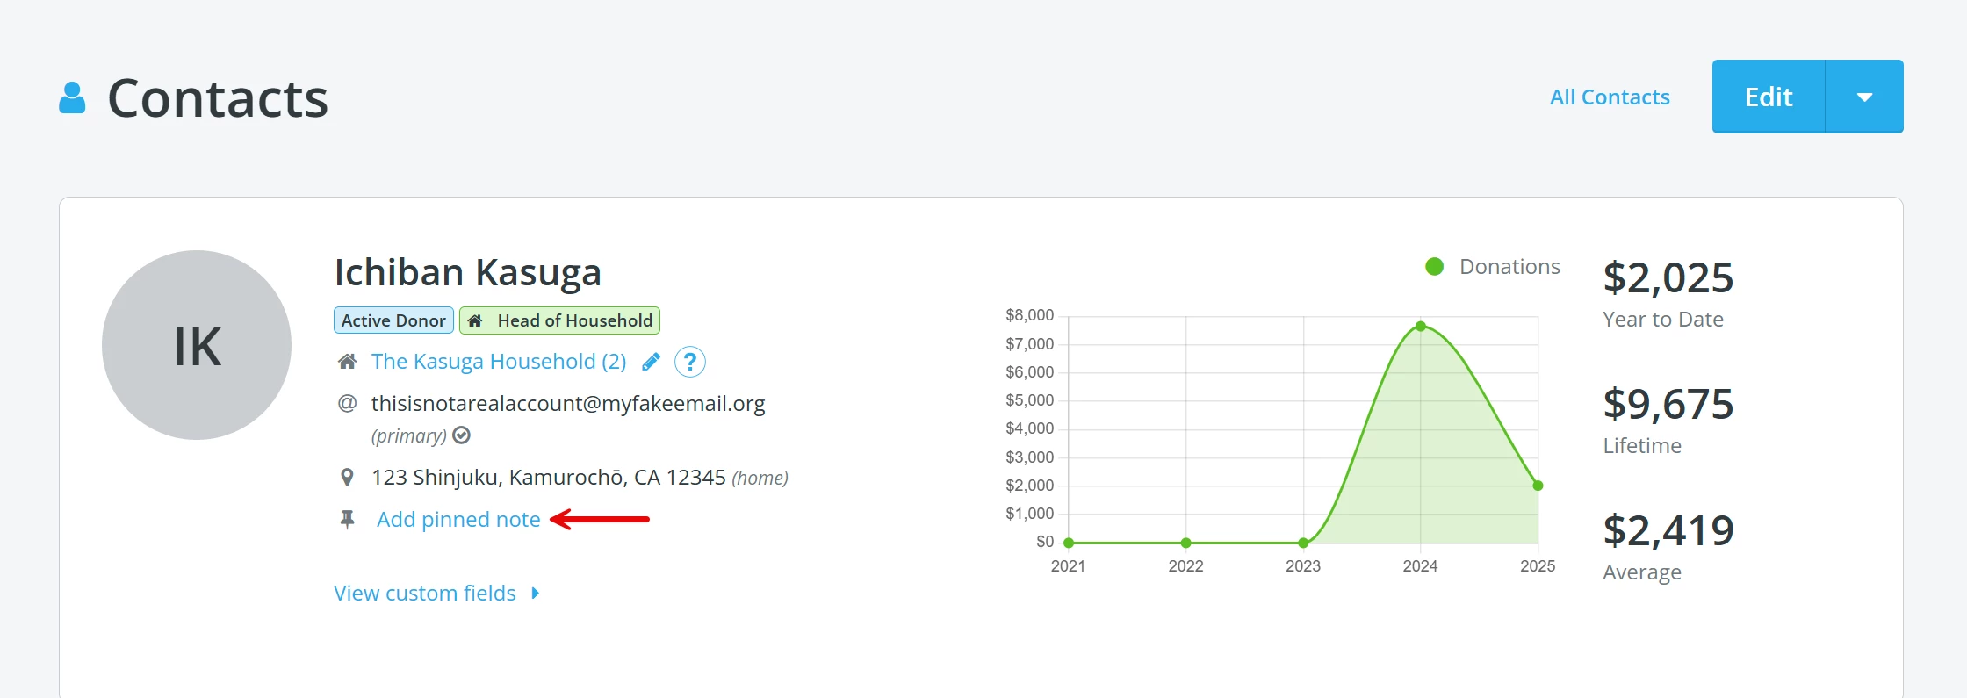Click the 2025 data point on chart
The image size is (1967, 698).
click(x=1538, y=486)
